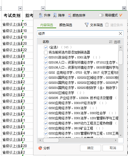Open filter dropdown above 考试类别 column

(x=20, y=9)
